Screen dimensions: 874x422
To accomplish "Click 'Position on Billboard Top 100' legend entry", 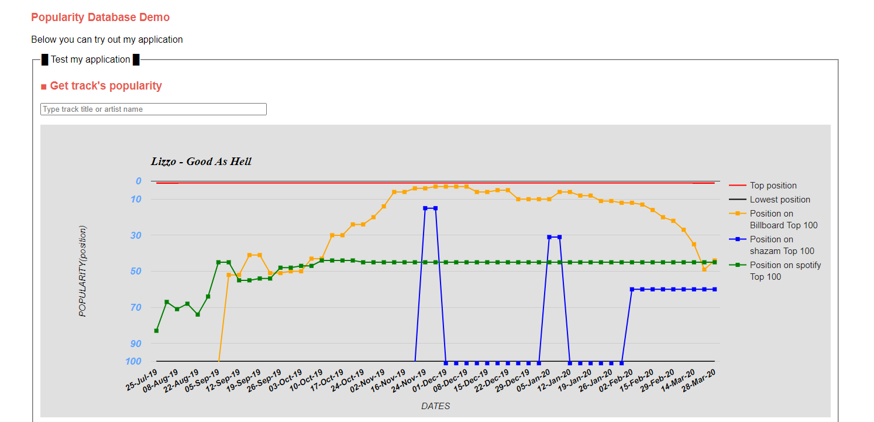I will tap(773, 219).
